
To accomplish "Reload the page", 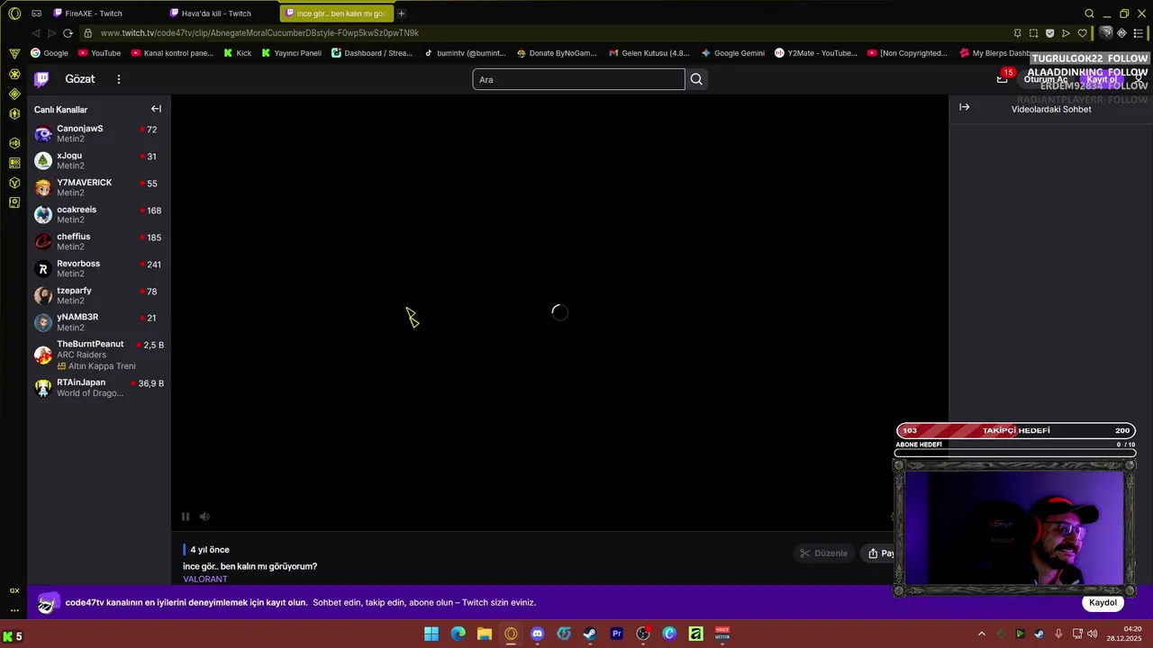I will click(x=68, y=33).
